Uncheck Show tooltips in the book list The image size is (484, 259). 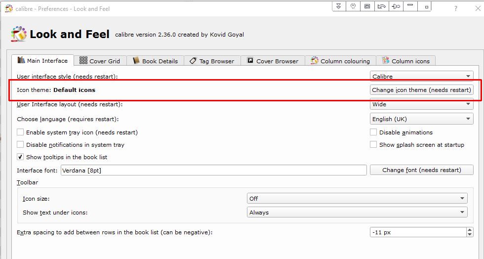pyautogui.click(x=20, y=157)
